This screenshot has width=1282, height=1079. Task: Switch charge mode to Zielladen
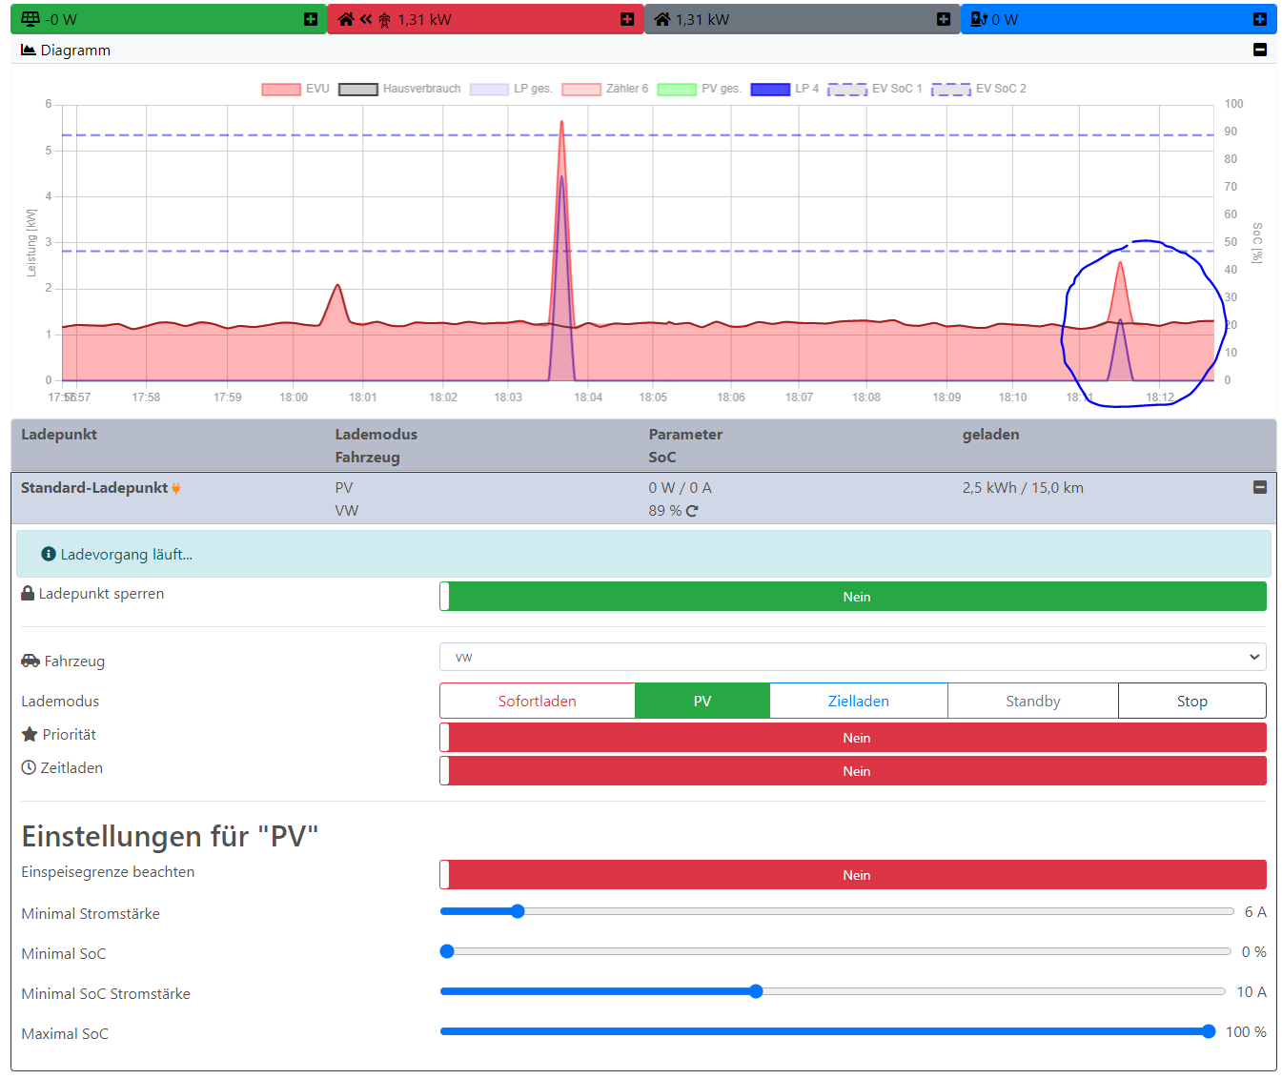coord(858,701)
